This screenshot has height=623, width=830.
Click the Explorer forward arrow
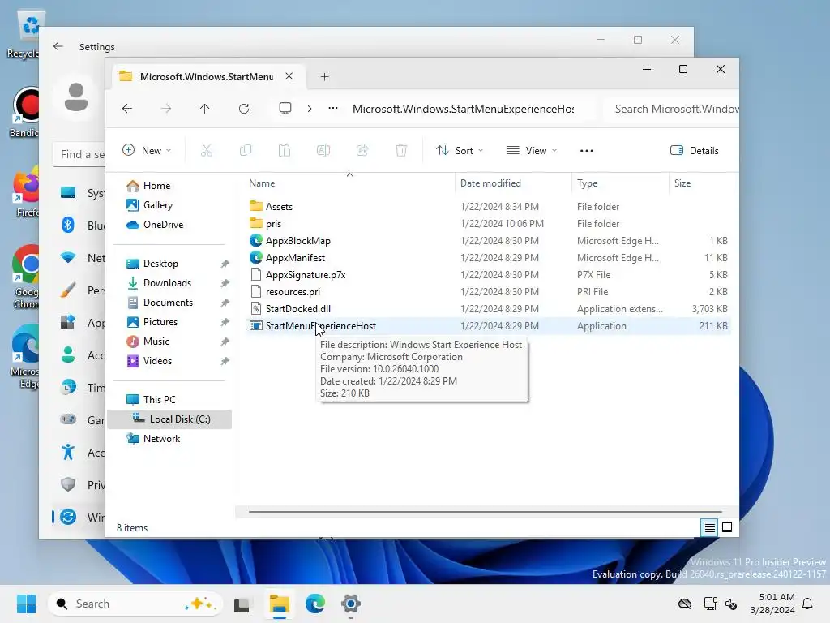click(166, 109)
